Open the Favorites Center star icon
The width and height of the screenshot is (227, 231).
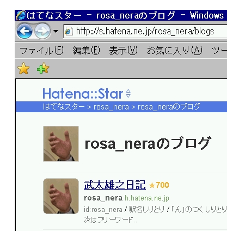[x=23, y=68]
